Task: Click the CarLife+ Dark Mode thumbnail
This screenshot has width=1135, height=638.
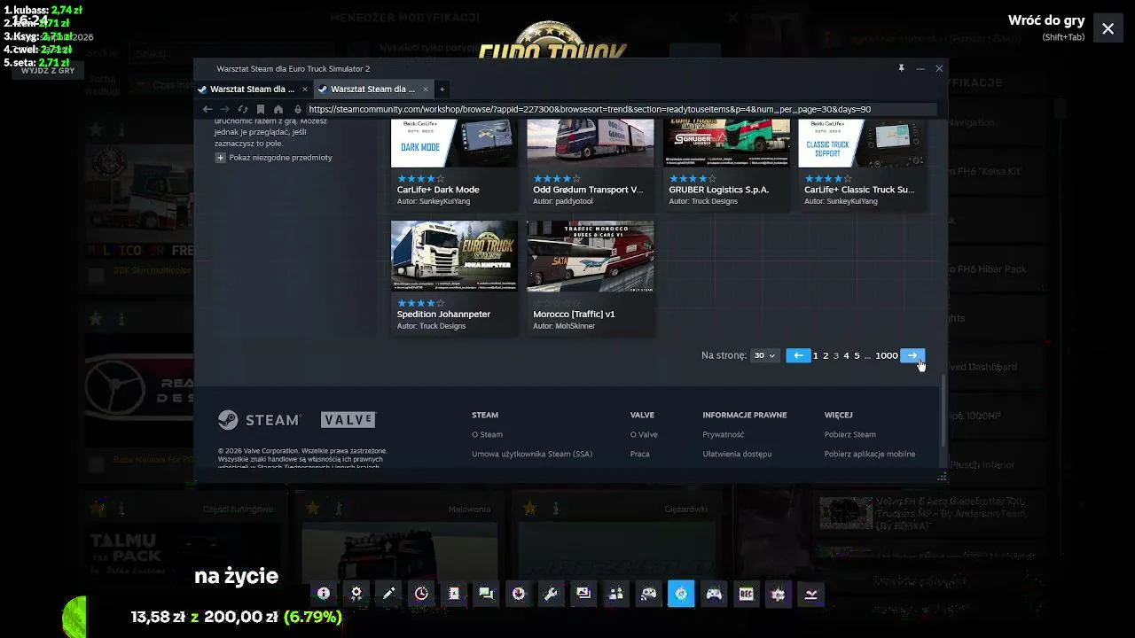Action: point(454,144)
